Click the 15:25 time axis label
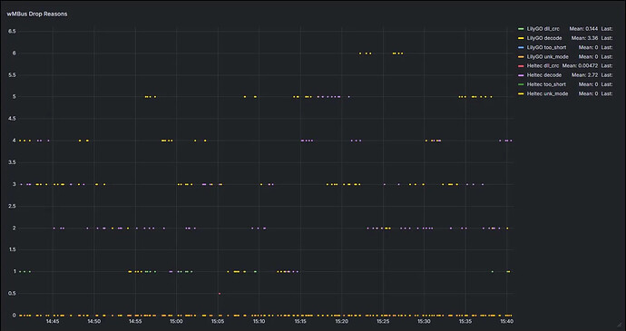Viewport: 626px width, 331px height. coord(383,321)
